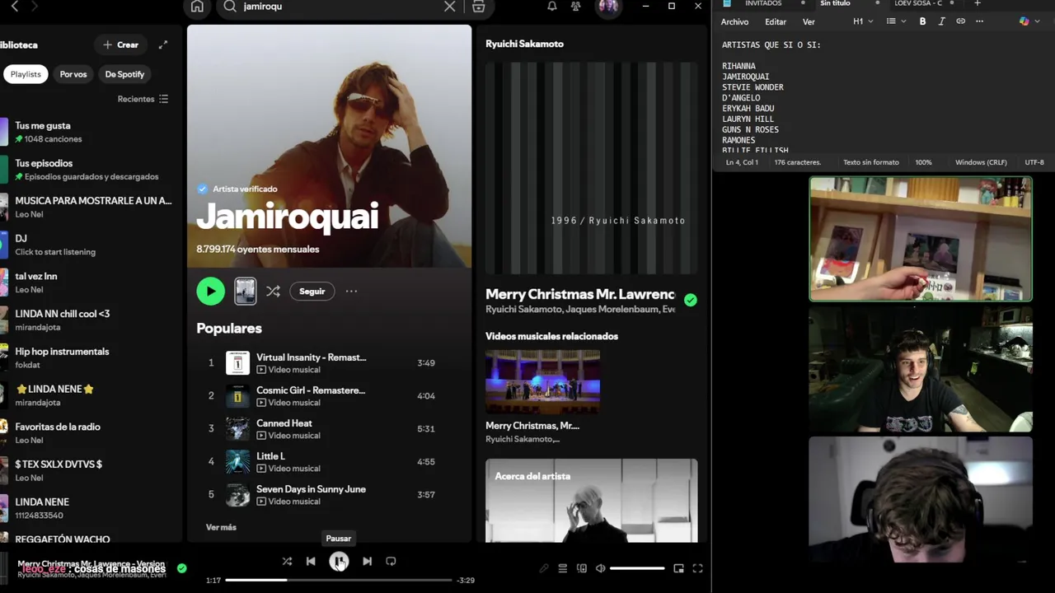The width and height of the screenshot is (1055, 593).
Task: Open the Browse icon beside search bar
Action: (478, 7)
